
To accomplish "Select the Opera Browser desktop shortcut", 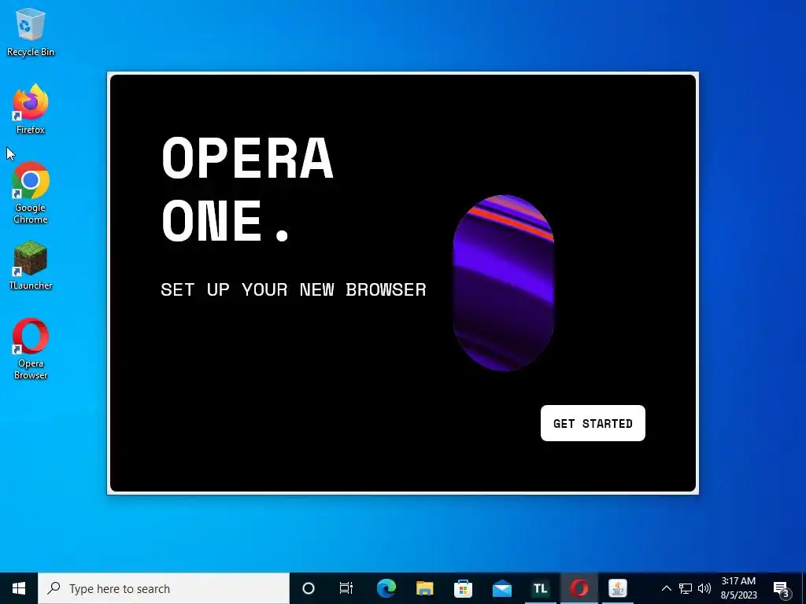I will point(31,349).
